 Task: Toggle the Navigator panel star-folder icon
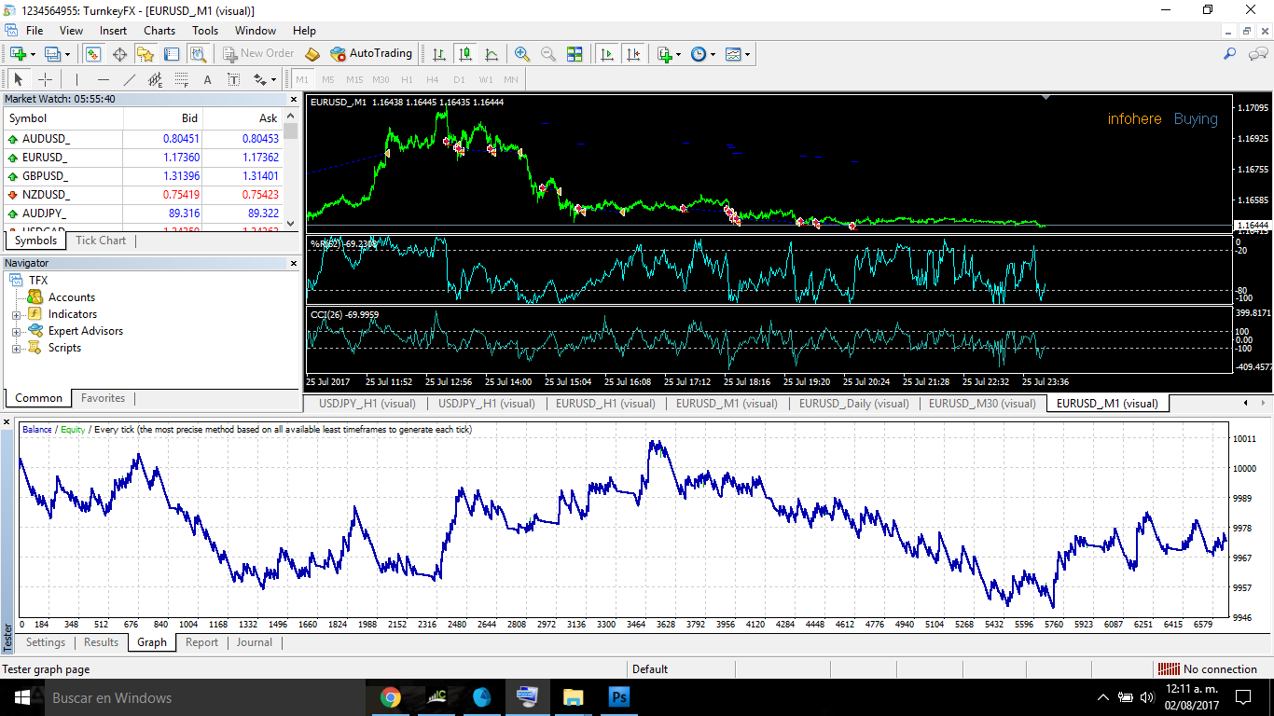coord(145,54)
